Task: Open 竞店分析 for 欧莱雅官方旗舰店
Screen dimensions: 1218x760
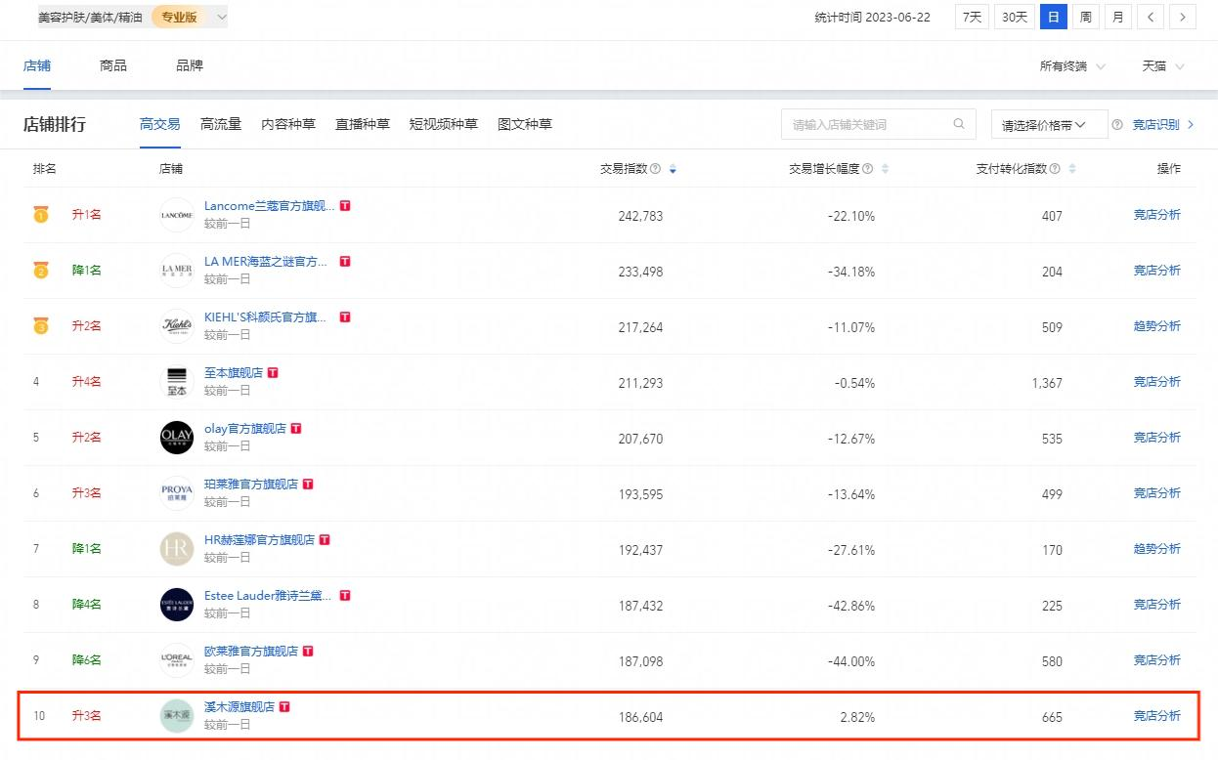Action: tap(1156, 659)
